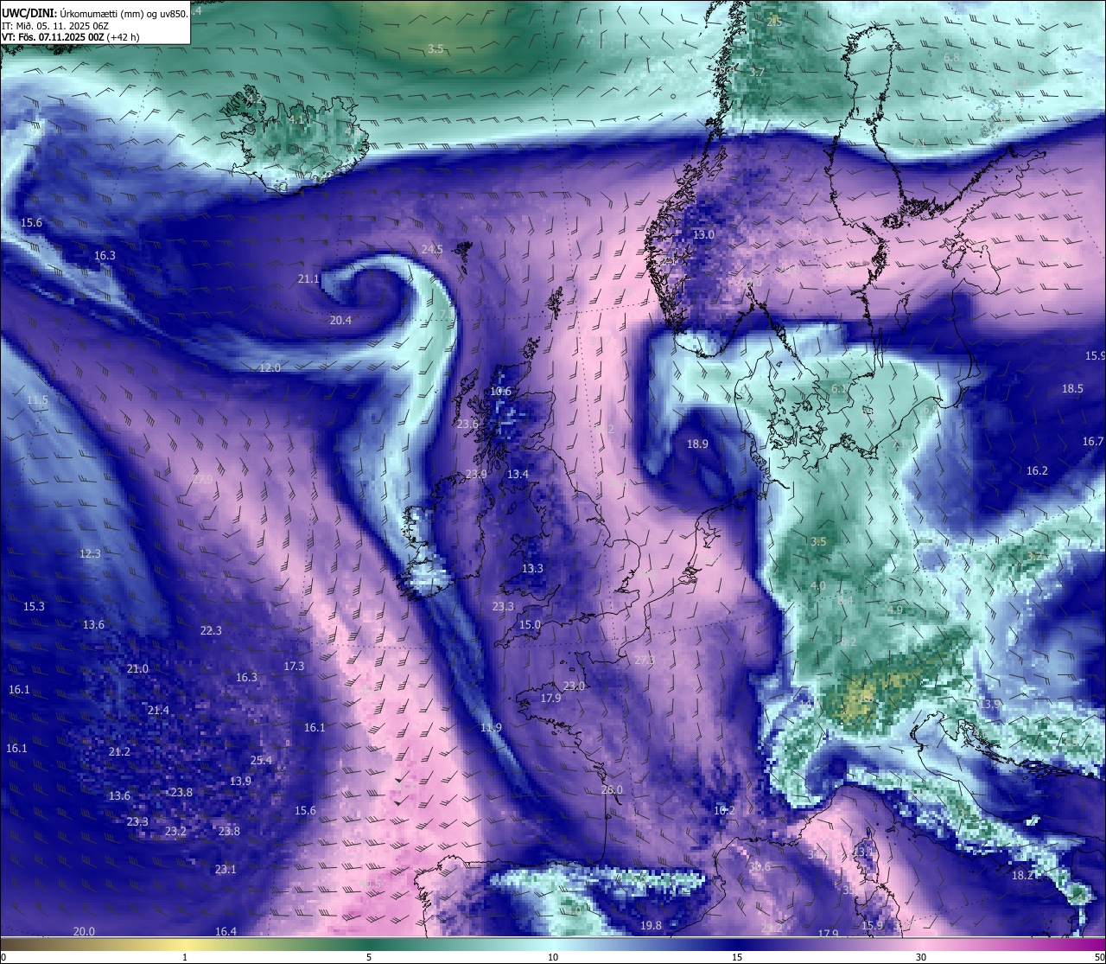The image size is (1106, 964).
Task: Click the 12.3 value label
Action: click(90, 553)
